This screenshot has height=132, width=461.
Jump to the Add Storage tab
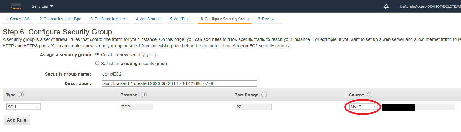(148, 19)
